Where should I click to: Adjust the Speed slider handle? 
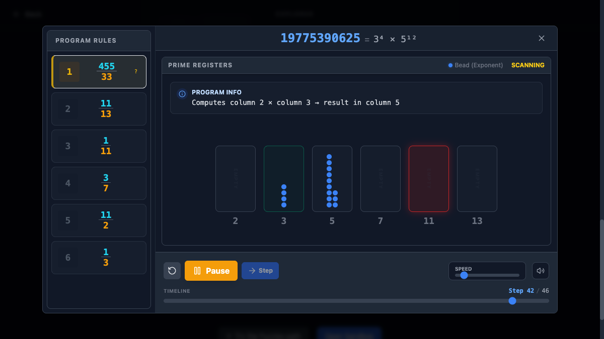[x=464, y=275]
